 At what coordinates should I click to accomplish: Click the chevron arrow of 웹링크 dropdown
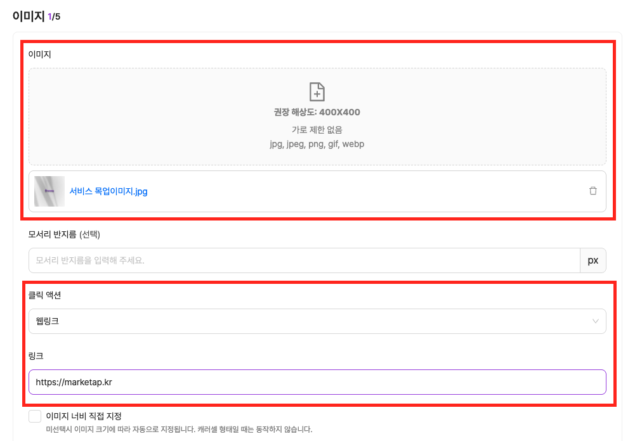(x=596, y=321)
